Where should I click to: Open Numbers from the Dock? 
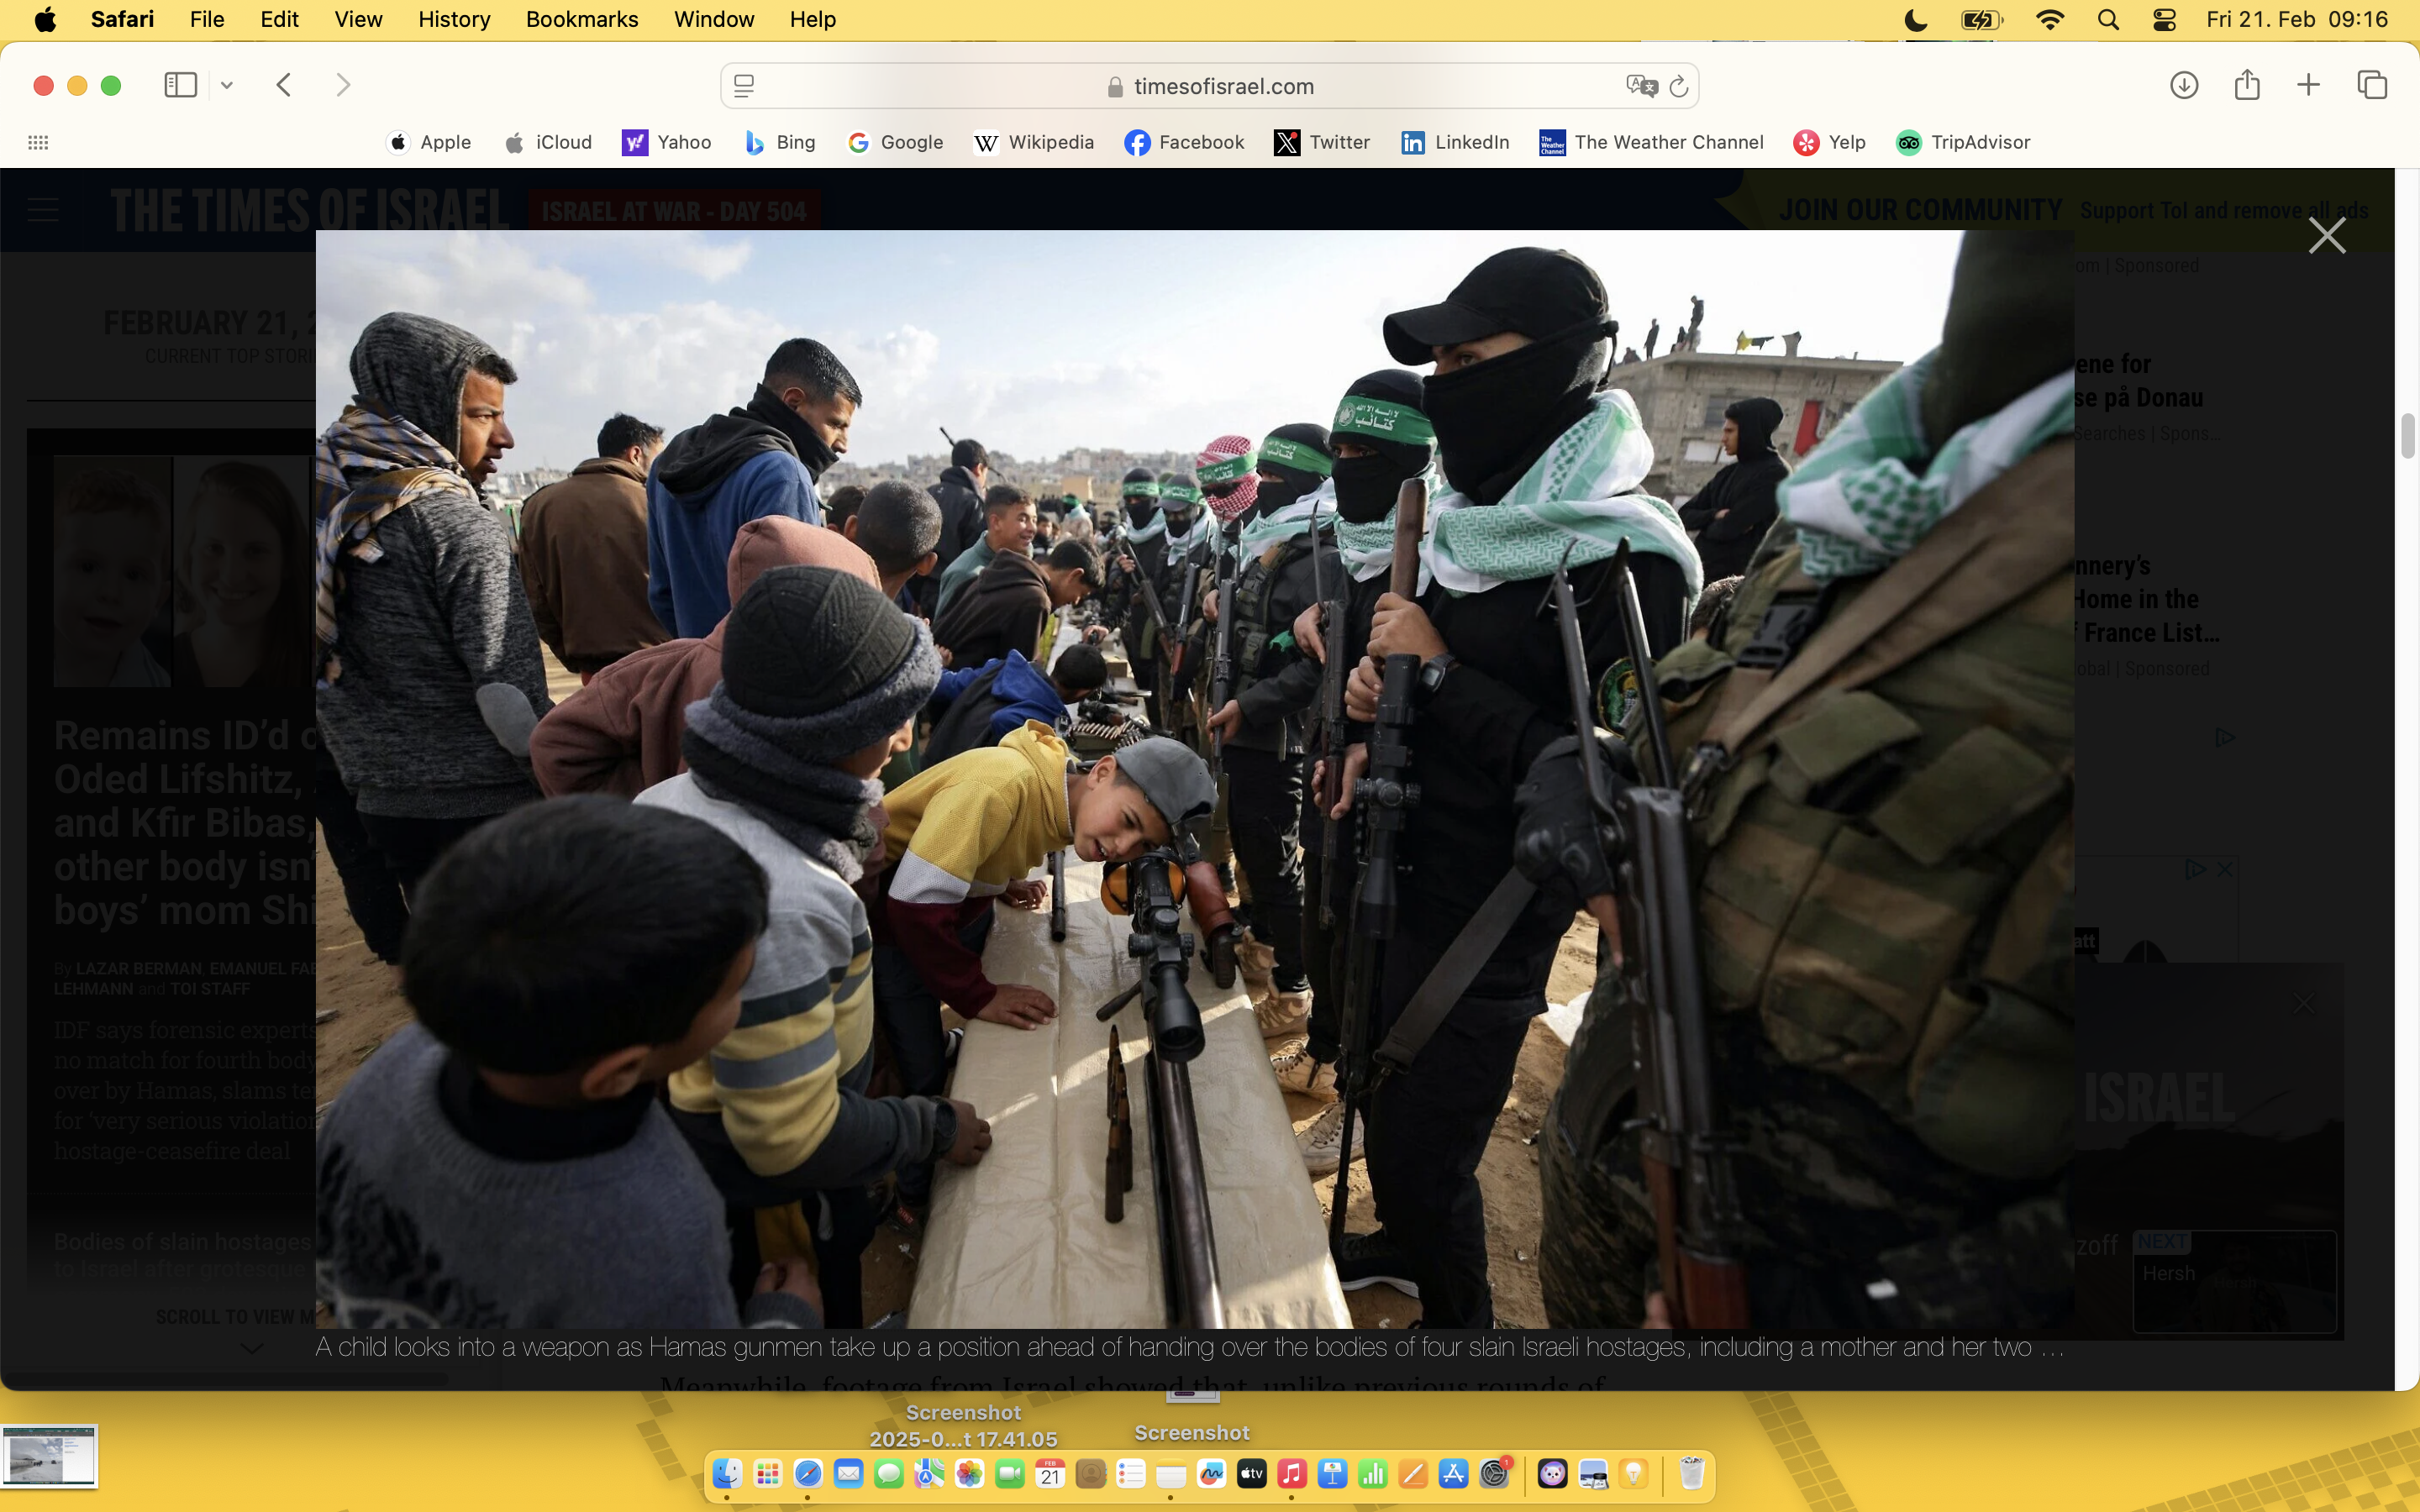tap(1373, 1474)
